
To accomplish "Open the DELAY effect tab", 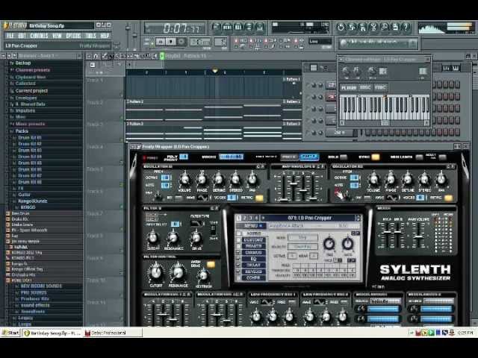I will (x=254, y=266).
